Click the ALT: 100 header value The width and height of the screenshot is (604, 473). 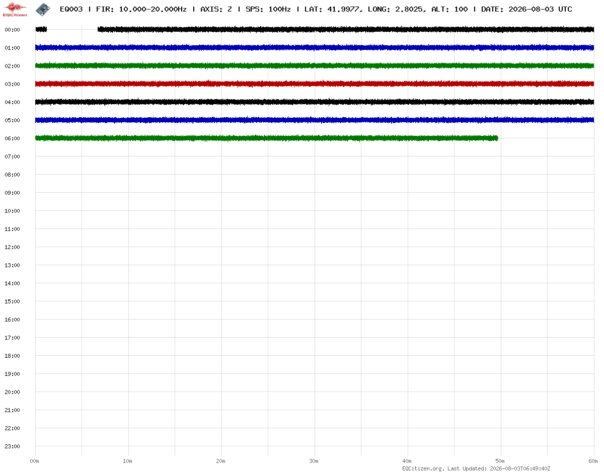[x=449, y=9]
